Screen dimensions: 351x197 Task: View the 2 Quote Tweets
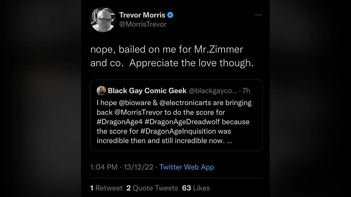(152, 188)
